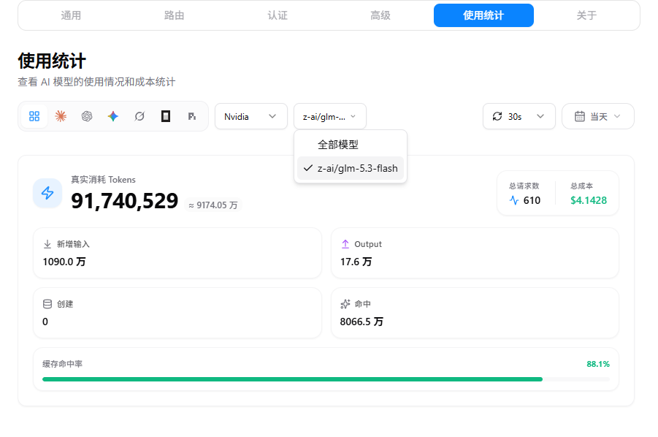Click the calendar icon beside 当天
The image size is (658, 437).
pyautogui.click(x=580, y=116)
